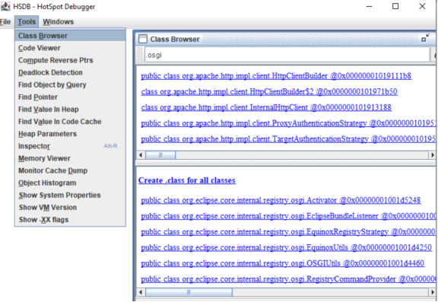Maximize the HSDB window
Image resolution: width=438 pixels, height=302 pixels.
point(395,6)
